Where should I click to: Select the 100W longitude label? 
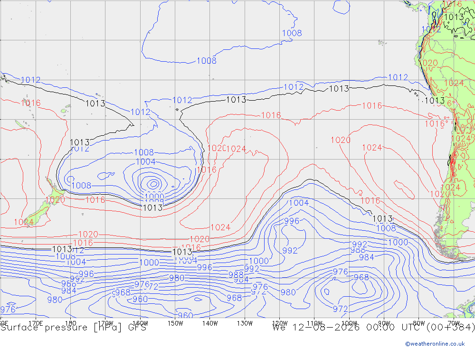(x=349, y=323)
